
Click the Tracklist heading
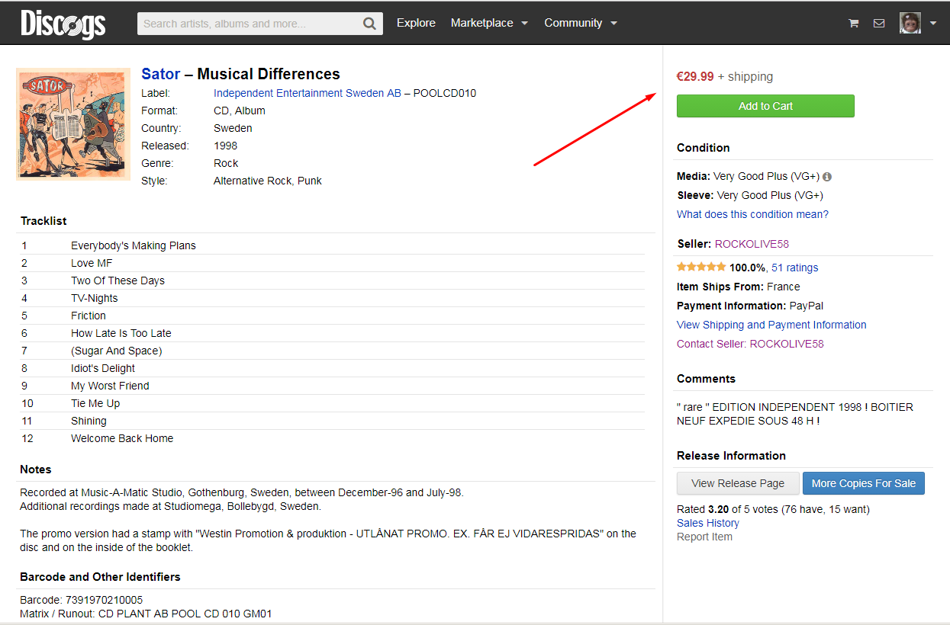pos(43,221)
